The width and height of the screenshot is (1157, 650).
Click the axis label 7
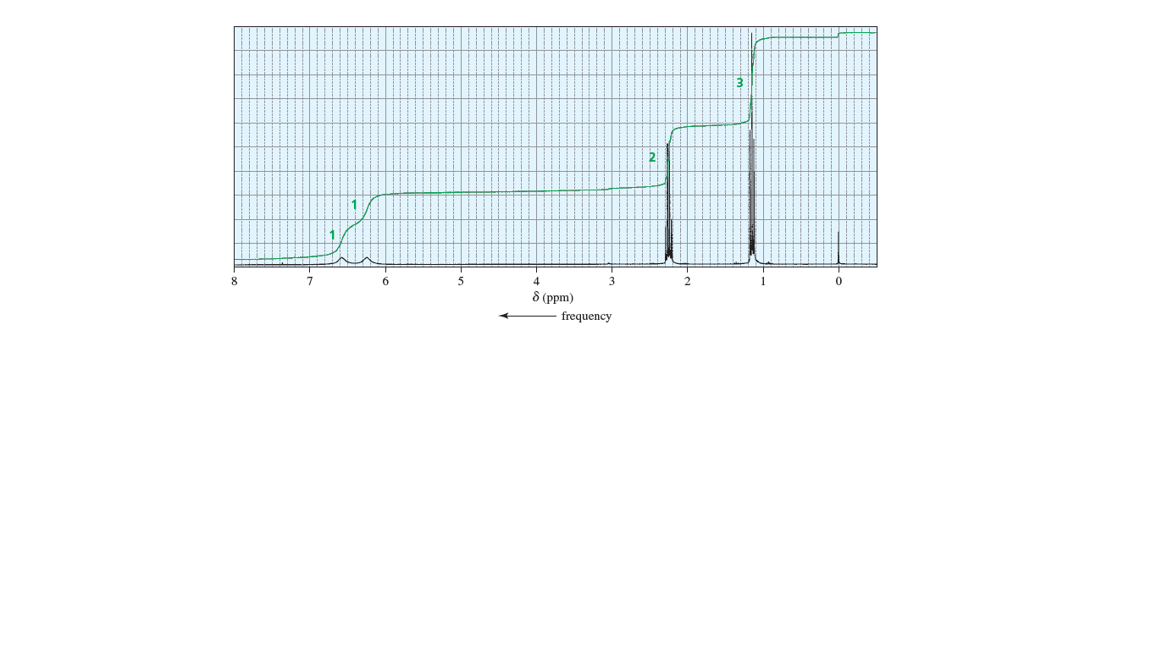(x=310, y=282)
